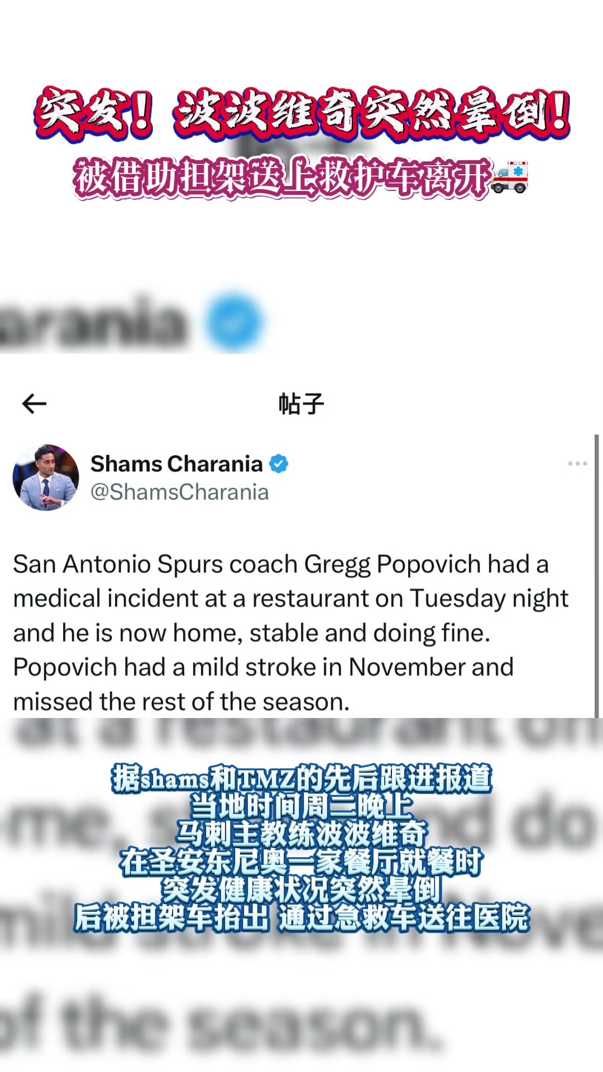The height and width of the screenshot is (1072, 603).
Task: Select the tweet line mentioning Gregg Popovich
Action: (x=281, y=564)
